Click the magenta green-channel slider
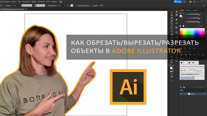Viewport: 207px width, 116px height. 193,18
